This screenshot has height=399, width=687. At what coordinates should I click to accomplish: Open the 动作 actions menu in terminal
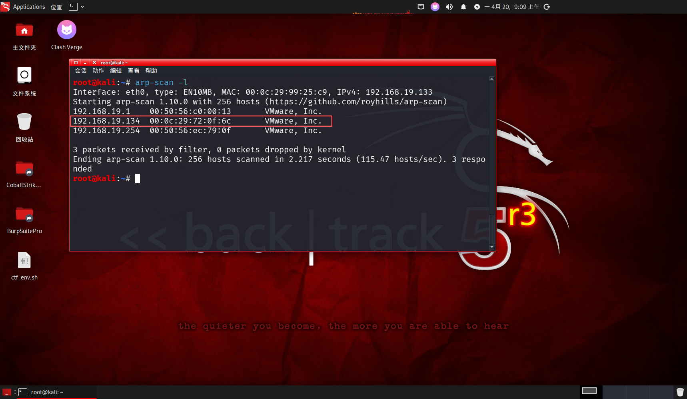98,71
